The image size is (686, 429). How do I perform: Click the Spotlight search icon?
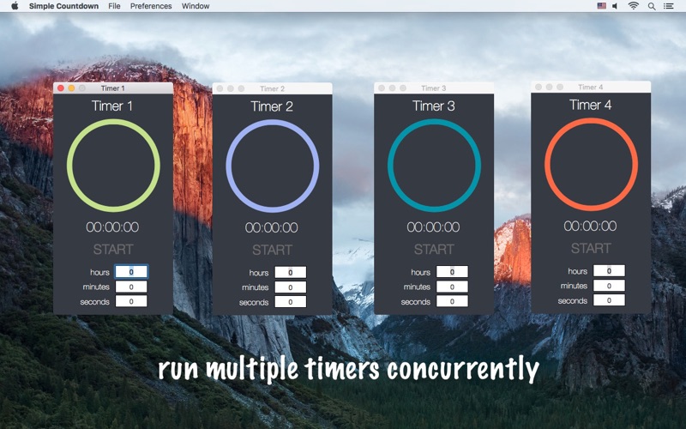[652, 6]
